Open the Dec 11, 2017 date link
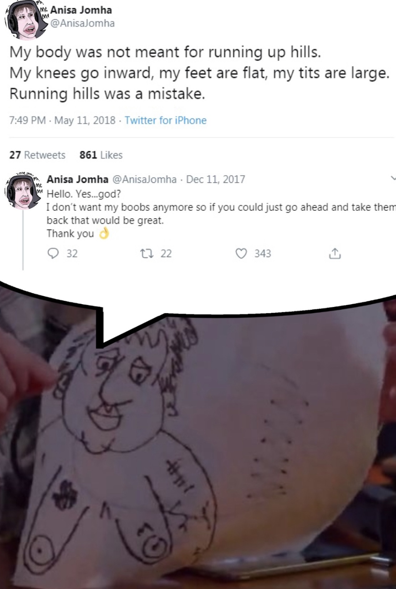396x589 pixels. (215, 179)
